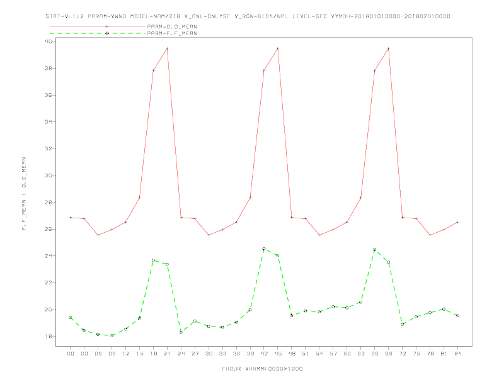Select the green F_MEAN point at hour 84

click(457, 315)
